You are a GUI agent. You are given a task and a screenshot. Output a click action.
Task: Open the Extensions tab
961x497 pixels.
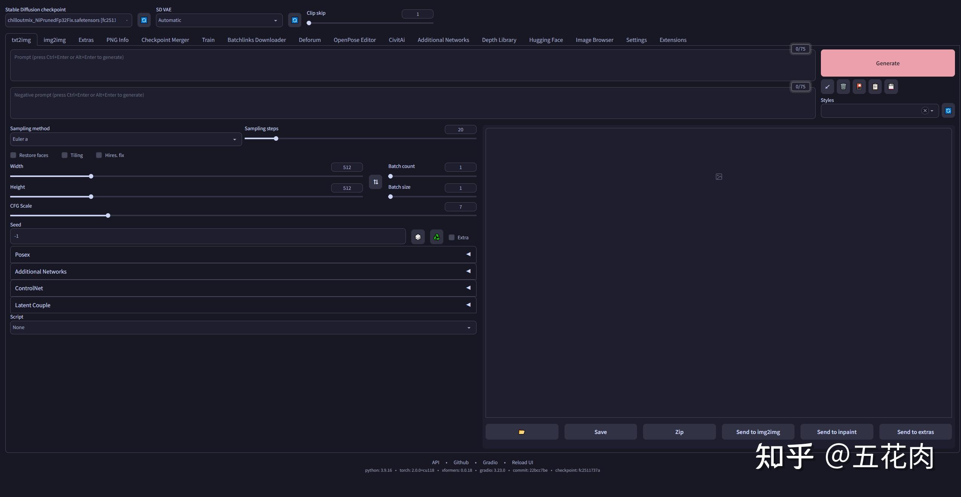(x=673, y=40)
